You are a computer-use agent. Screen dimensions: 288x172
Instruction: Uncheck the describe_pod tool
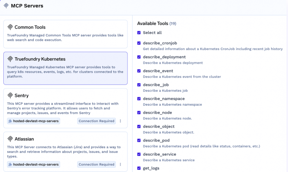click(x=139, y=140)
